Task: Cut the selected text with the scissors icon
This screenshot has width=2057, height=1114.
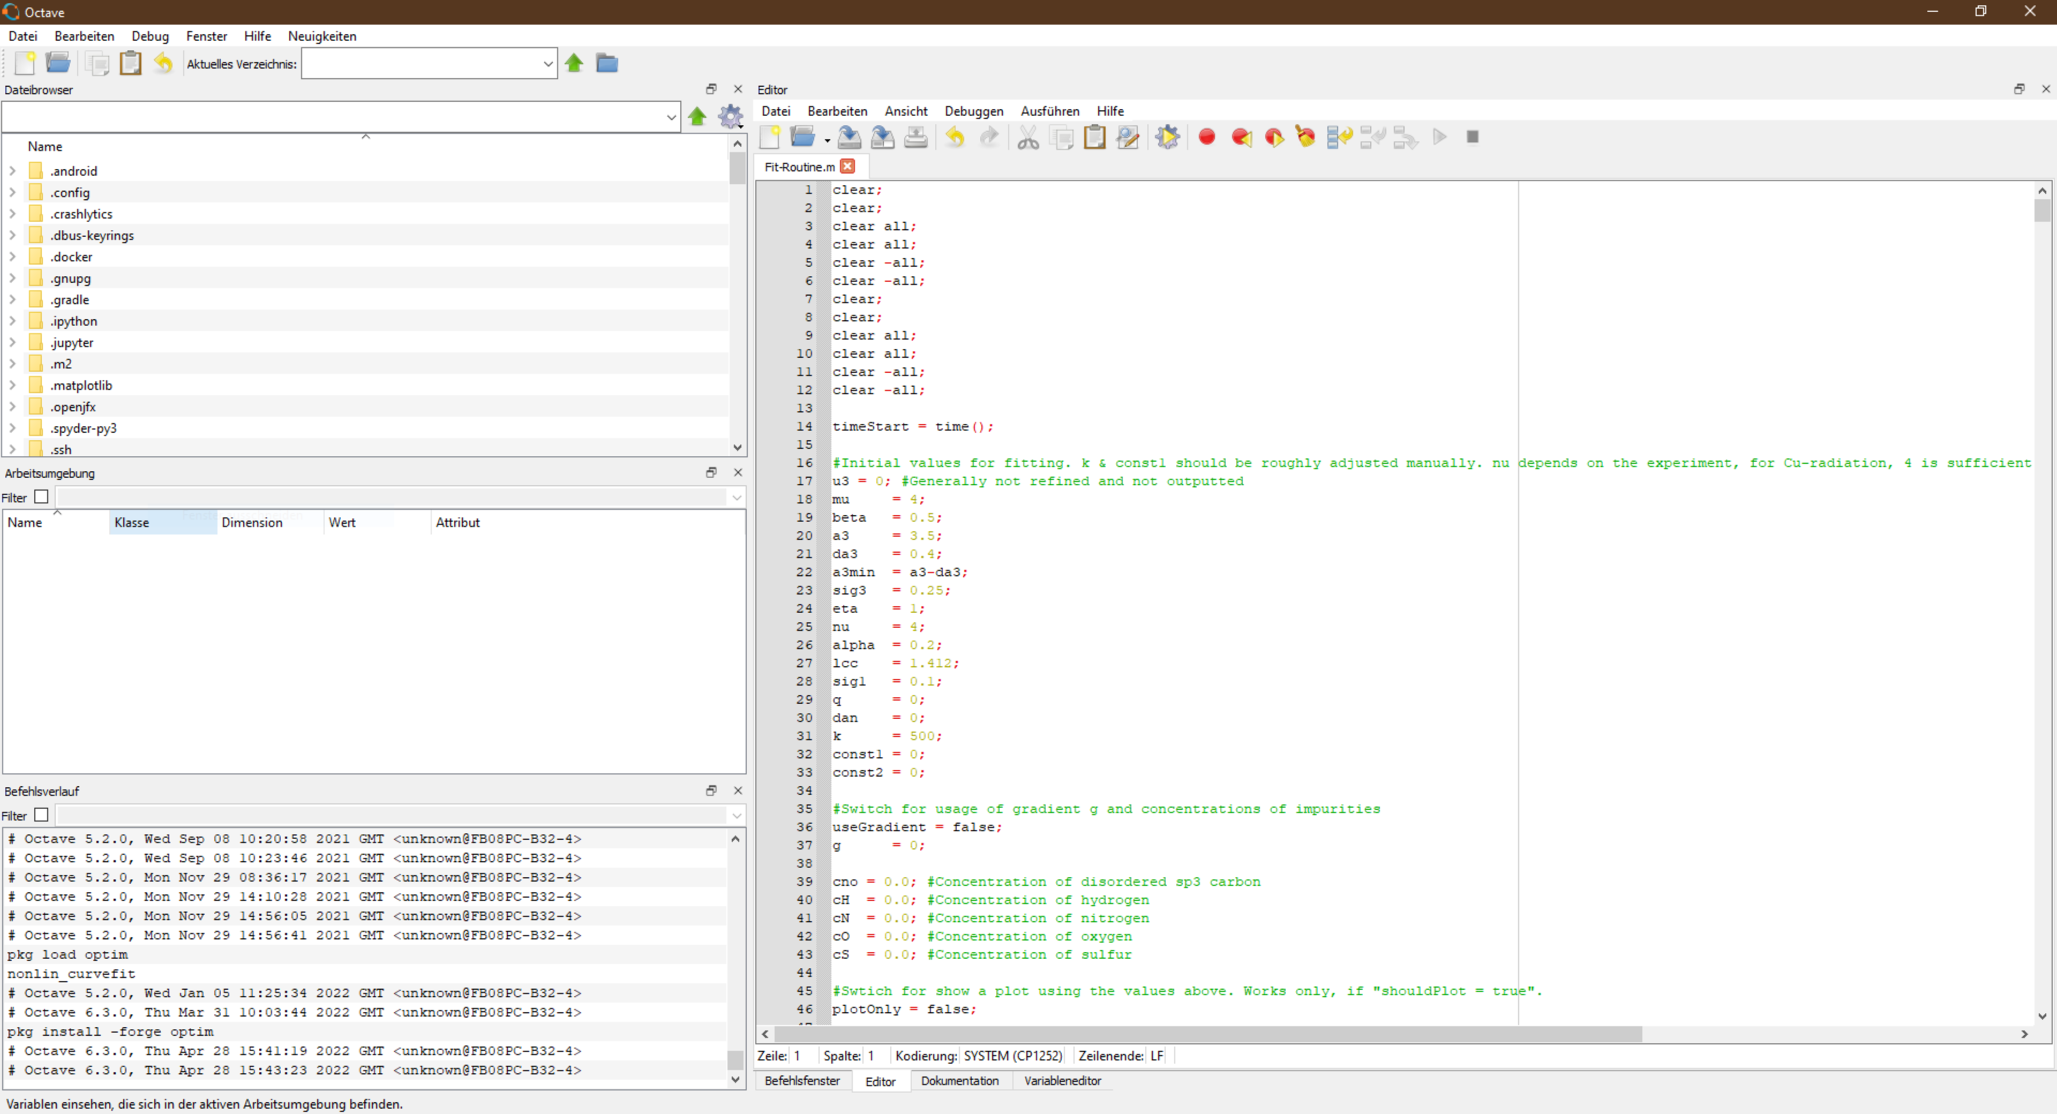Action: (x=1028, y=137)
